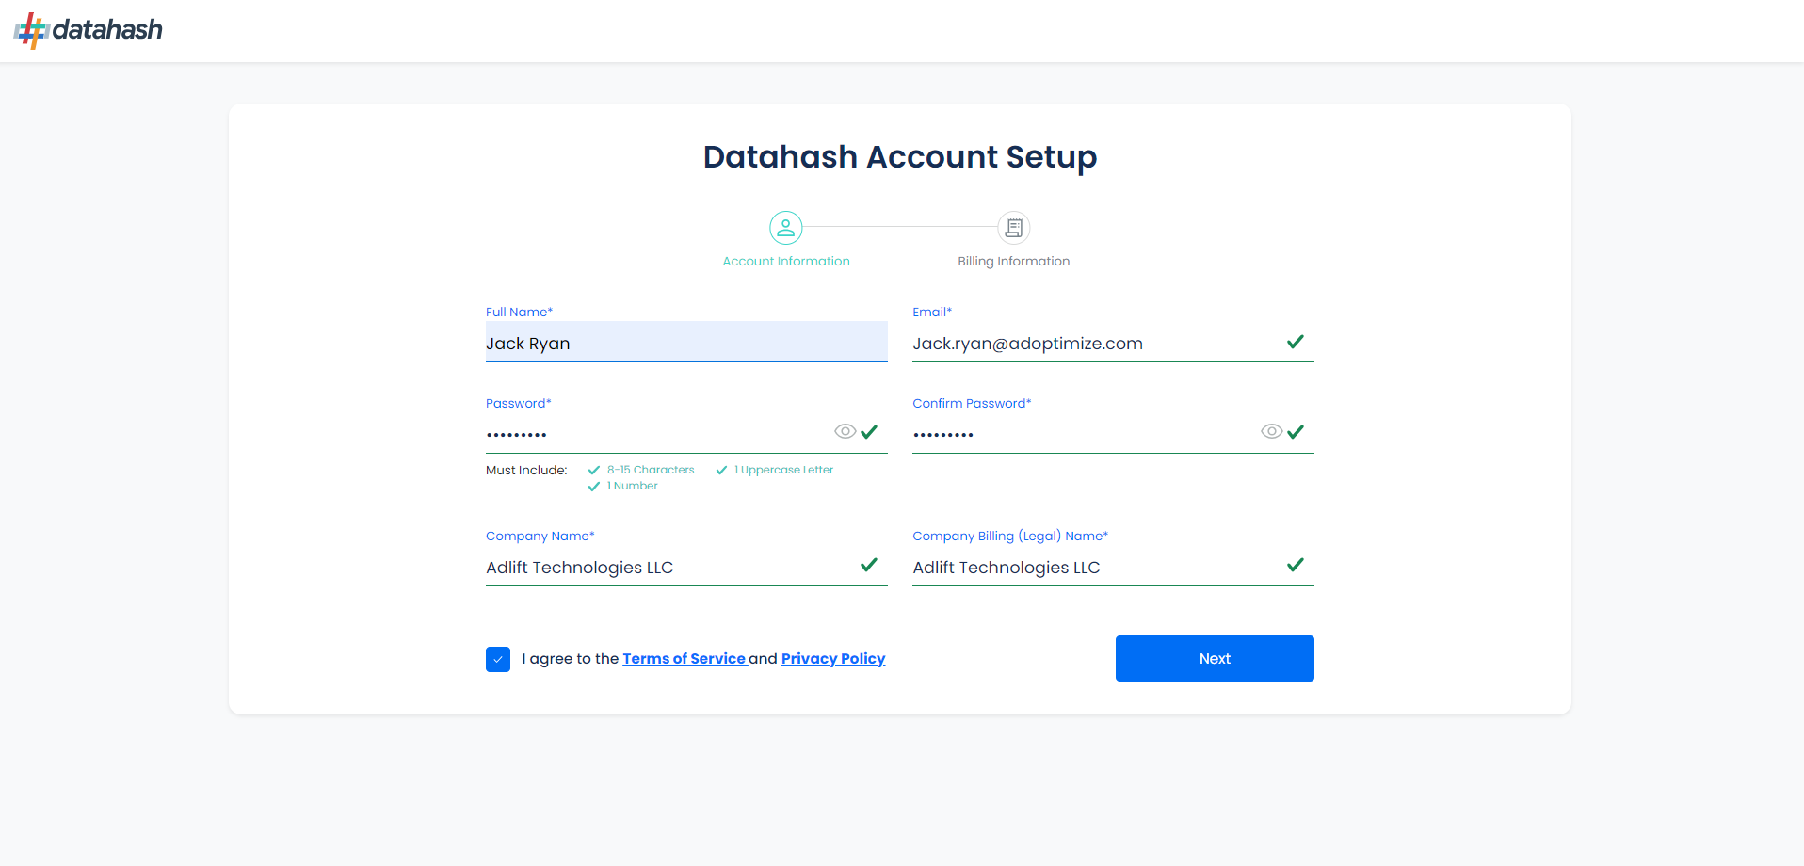Click the 'Full Name*' field label

(519, 312)
